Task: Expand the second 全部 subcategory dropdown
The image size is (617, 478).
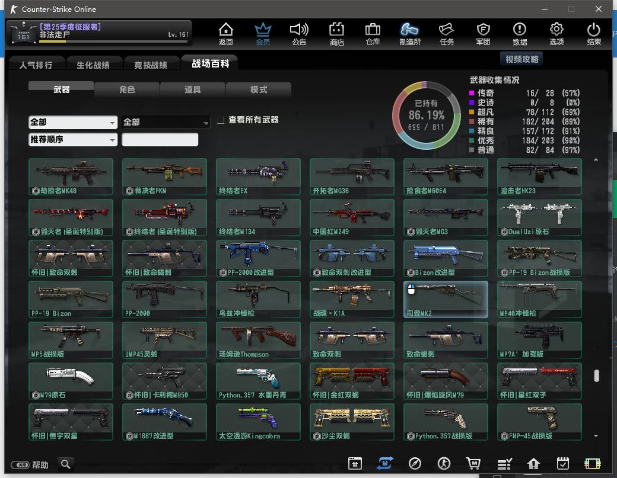Action: tap(166, 122)
